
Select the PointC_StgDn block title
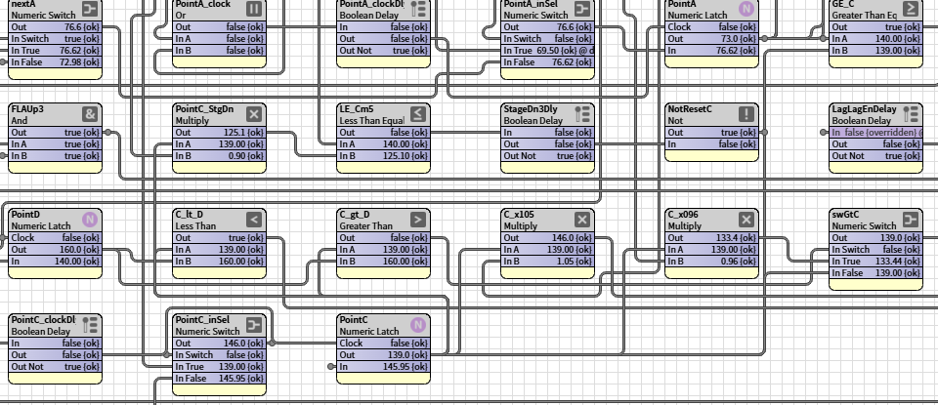204,109
